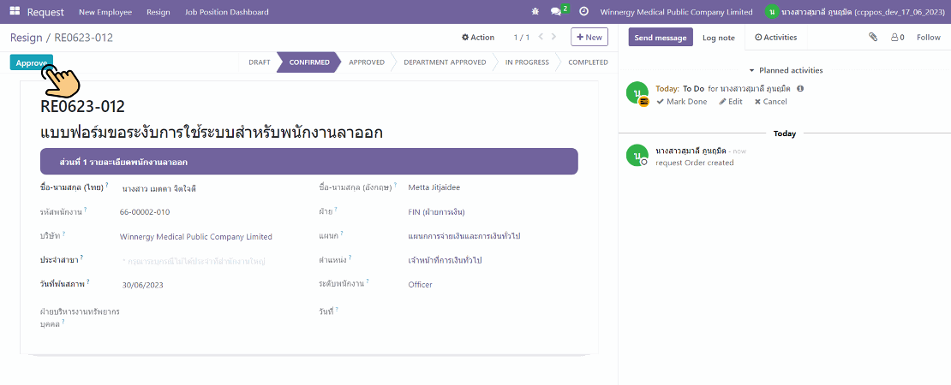Switch to the Log note tab

pyautogui.click(x=718, y=38)
